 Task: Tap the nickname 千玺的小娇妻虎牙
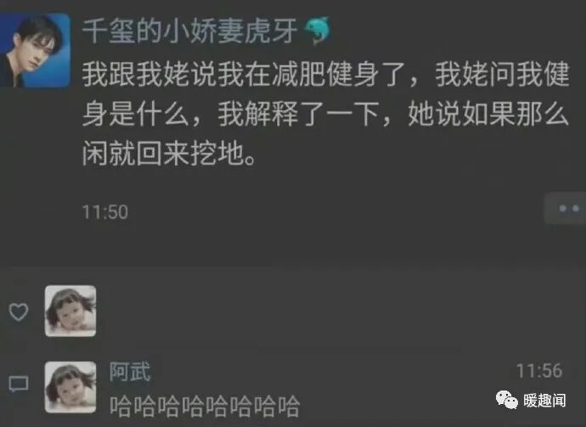click(190, 31)
